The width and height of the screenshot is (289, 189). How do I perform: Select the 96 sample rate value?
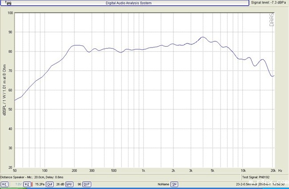point(78,184)
